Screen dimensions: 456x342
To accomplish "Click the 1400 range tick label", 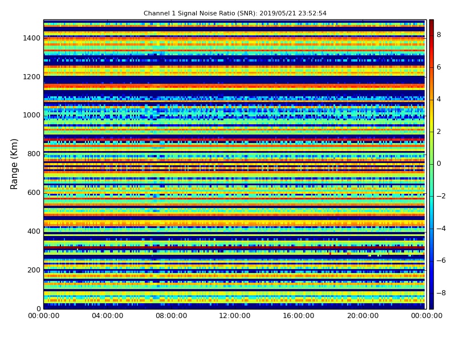I will click(x=32, y=38).
